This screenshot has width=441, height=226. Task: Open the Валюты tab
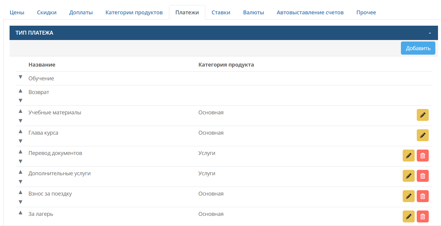253,13
